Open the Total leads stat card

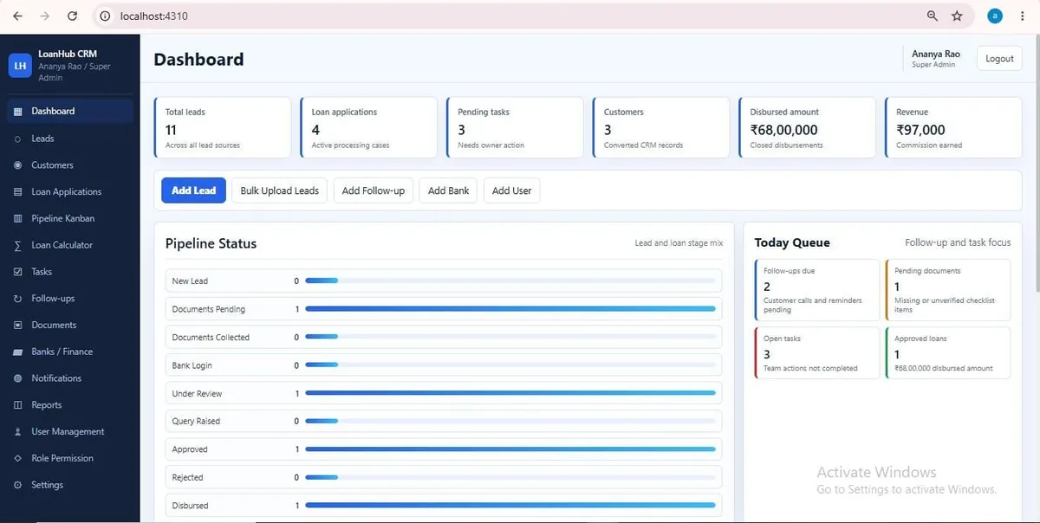tap(223, 127)
